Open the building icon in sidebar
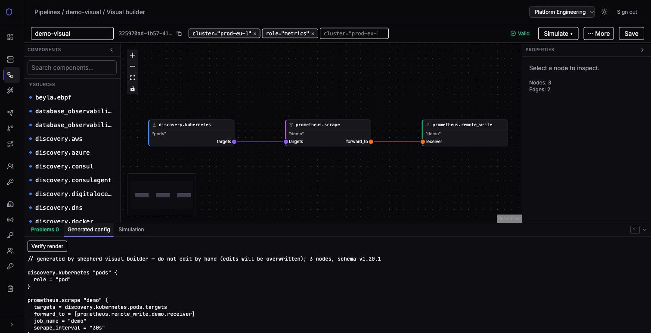 click(10, 204)
